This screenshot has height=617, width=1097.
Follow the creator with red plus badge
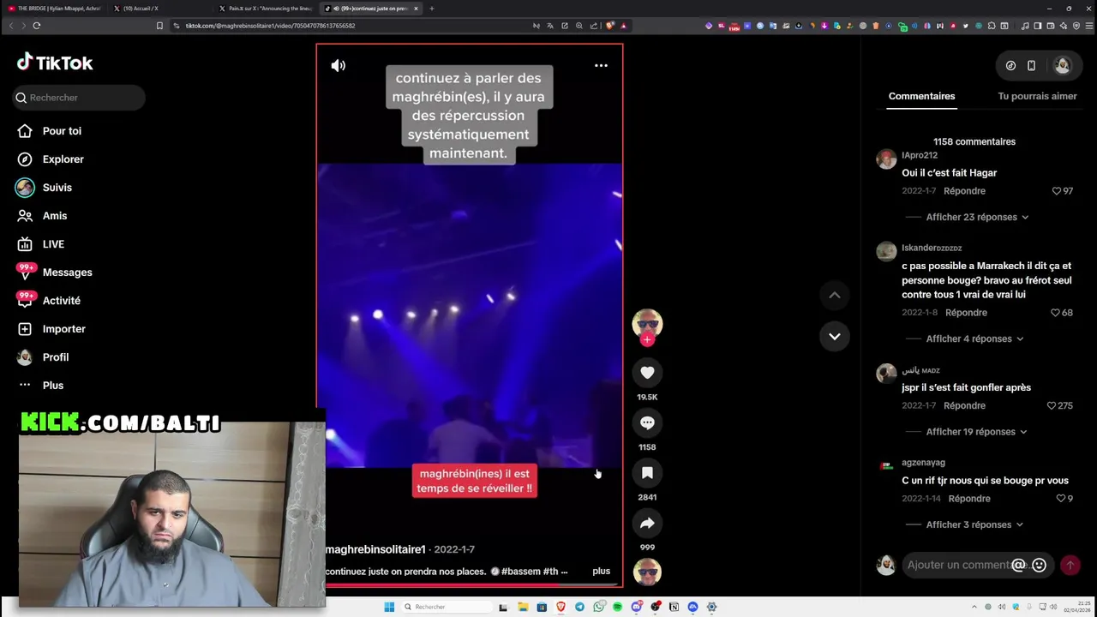(647, 339)
